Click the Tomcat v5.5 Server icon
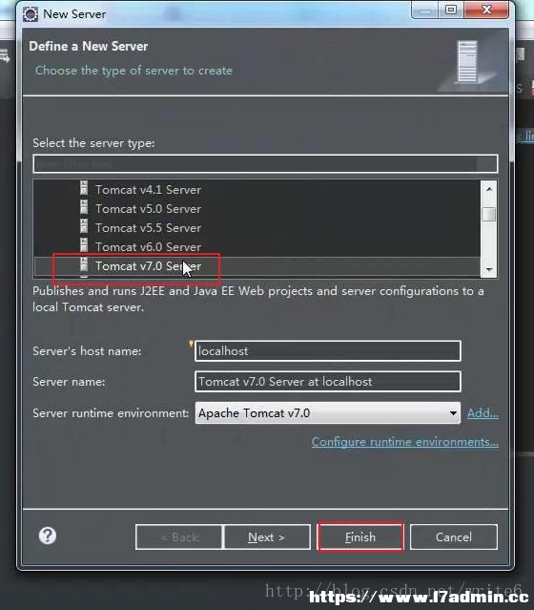 [84, 226]
